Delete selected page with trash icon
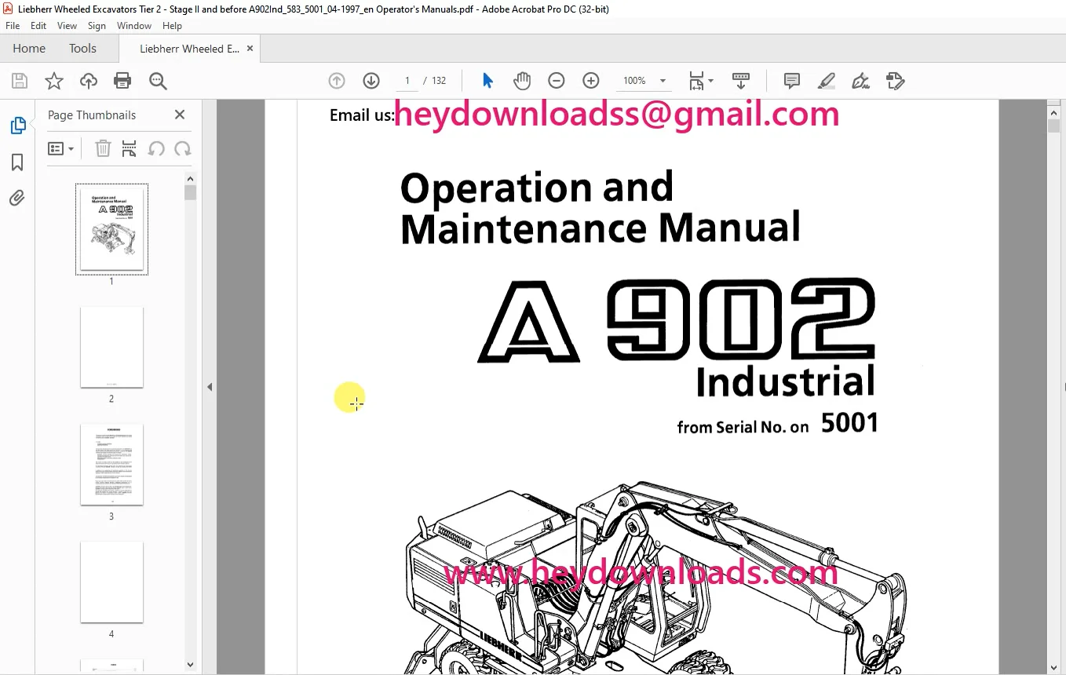 [x=103, y=149]
